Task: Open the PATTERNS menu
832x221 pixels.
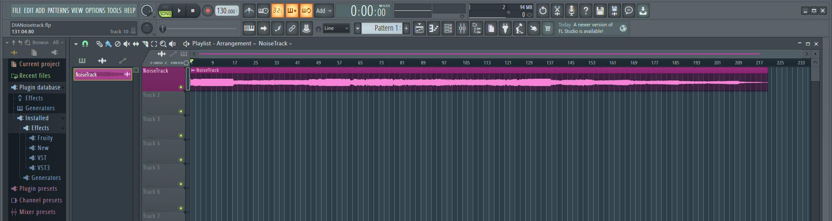Action: (x=58, y=10)
